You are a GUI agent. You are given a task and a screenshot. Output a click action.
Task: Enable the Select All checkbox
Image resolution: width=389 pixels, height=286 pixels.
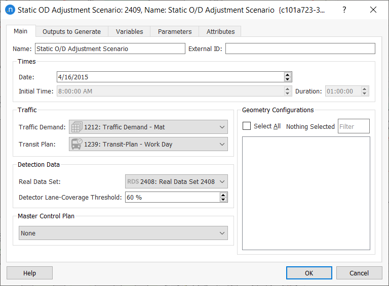coord(247,126)
